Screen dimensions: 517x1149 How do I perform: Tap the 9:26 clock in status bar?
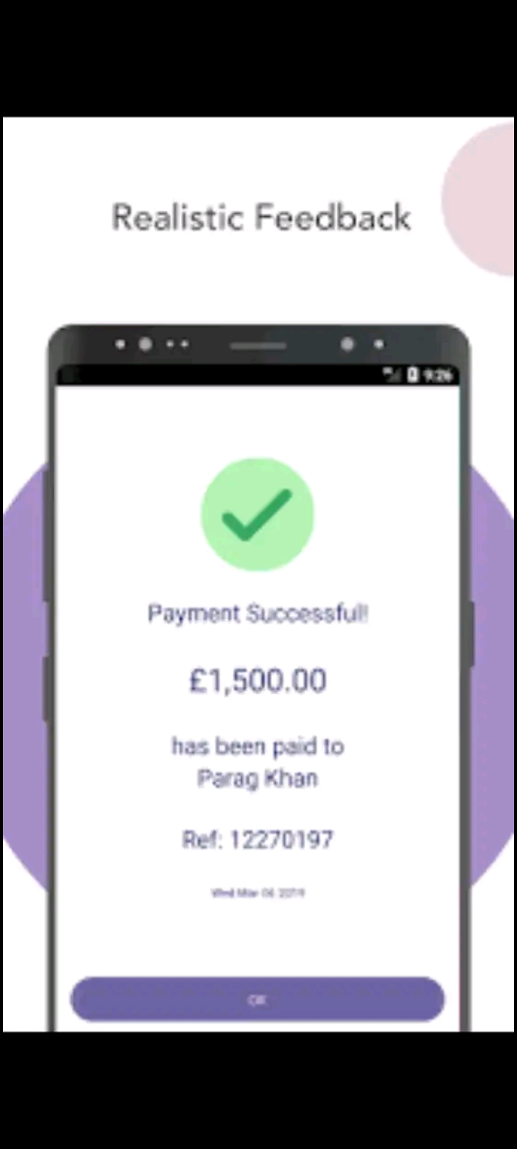tap(437, 374)
